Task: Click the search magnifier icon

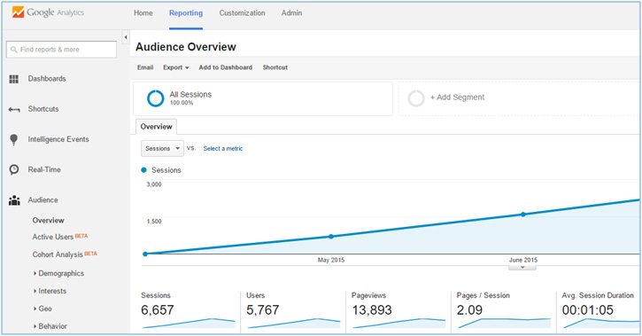Action: (x=14, y=50)
